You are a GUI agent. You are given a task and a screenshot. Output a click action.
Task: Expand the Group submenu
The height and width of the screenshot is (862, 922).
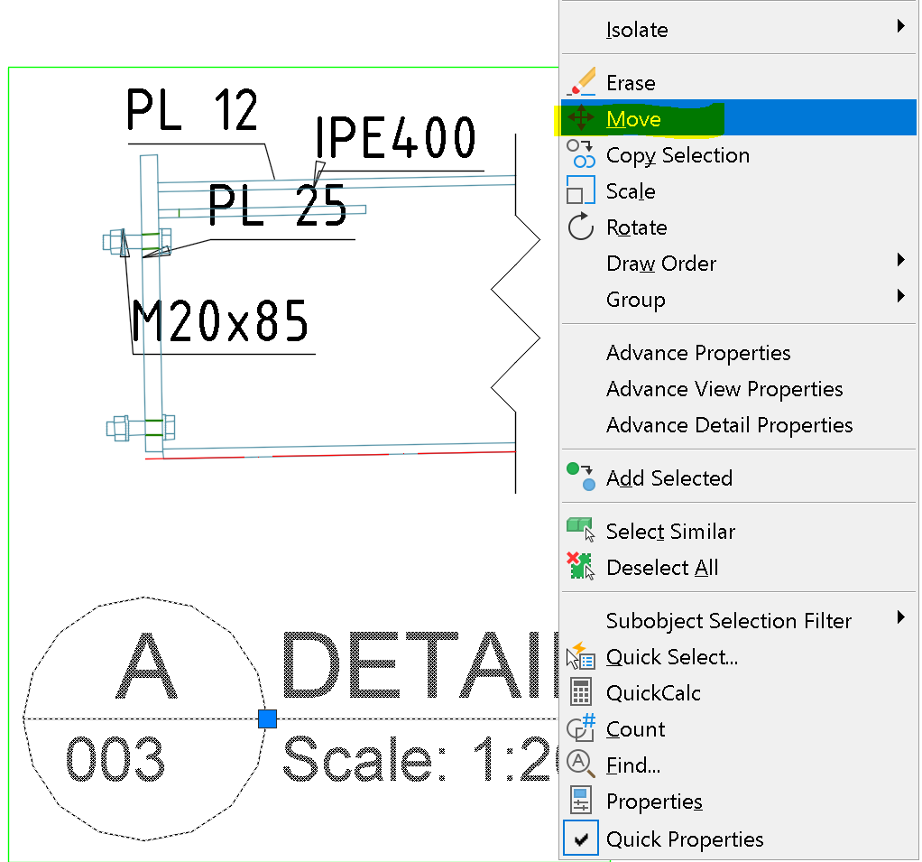coord(900,295)
